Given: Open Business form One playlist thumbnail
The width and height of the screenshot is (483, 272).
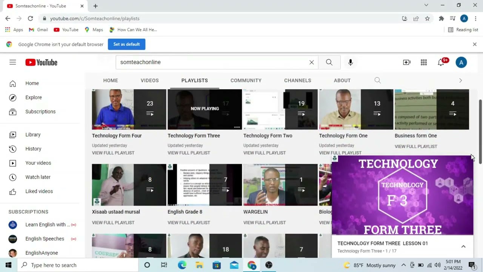Looking at the screenshot, I should point(432,110).
